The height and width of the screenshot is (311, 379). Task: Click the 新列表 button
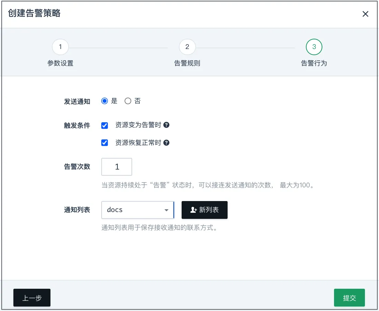coord(205,210)
